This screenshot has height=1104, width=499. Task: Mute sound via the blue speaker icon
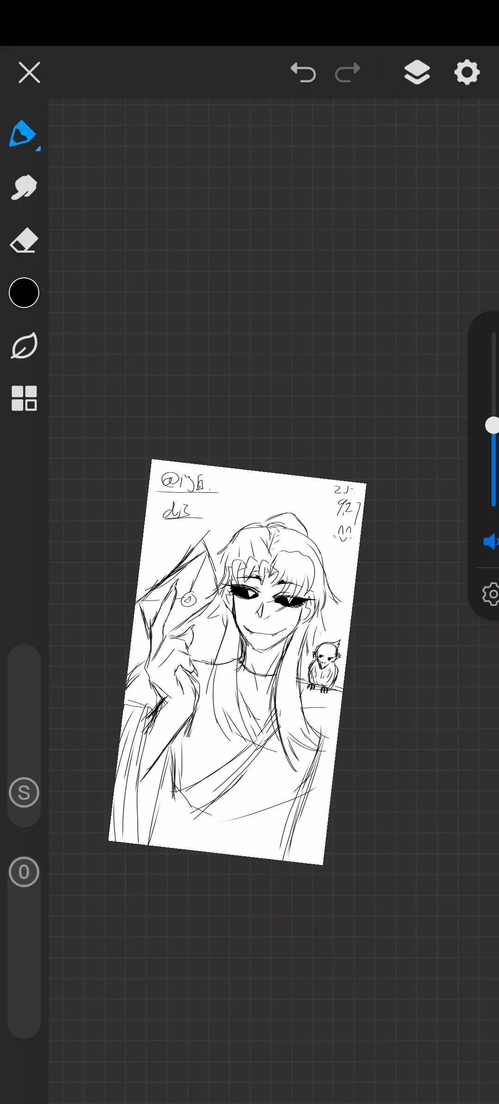click(490, 541)
